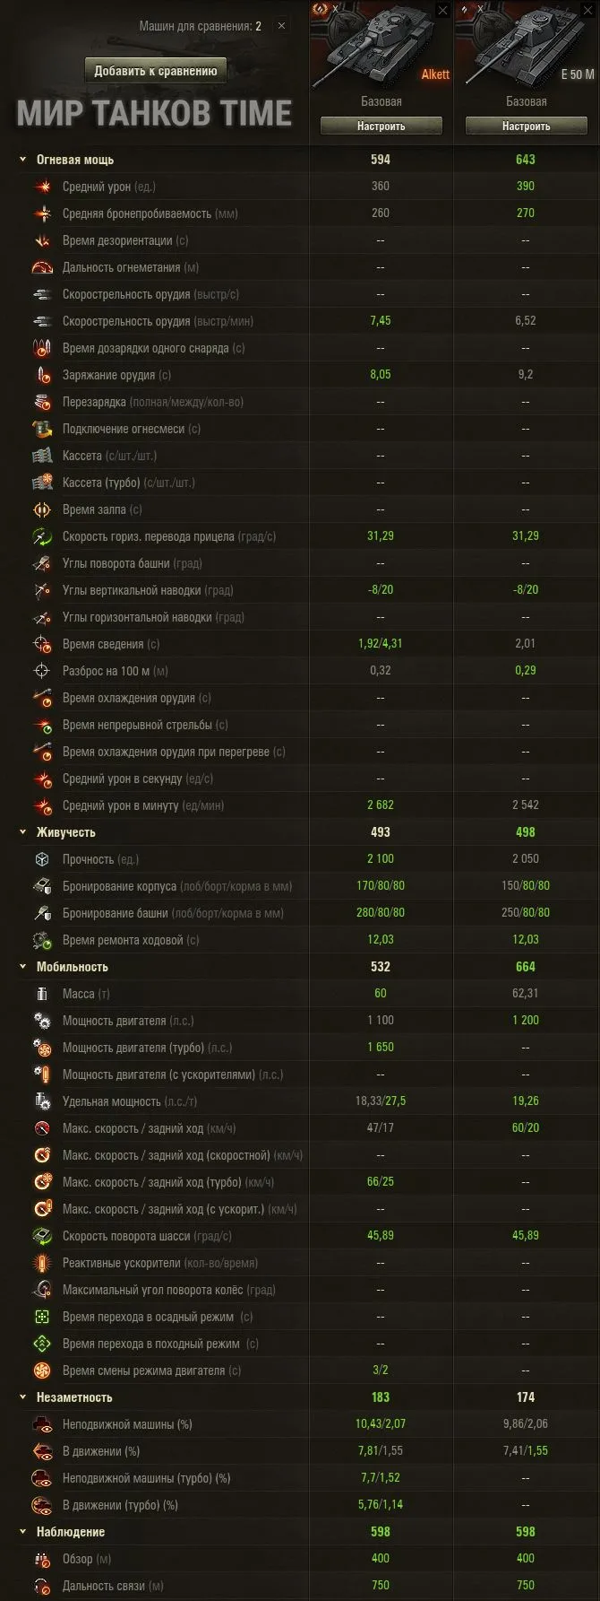This screenshot has height=1601, width=600.
Task: Click Добавить к сравнению button
Action: 156,71
